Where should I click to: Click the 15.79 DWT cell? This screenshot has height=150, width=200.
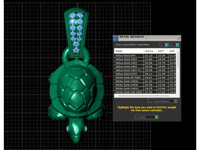coord(162,63)
